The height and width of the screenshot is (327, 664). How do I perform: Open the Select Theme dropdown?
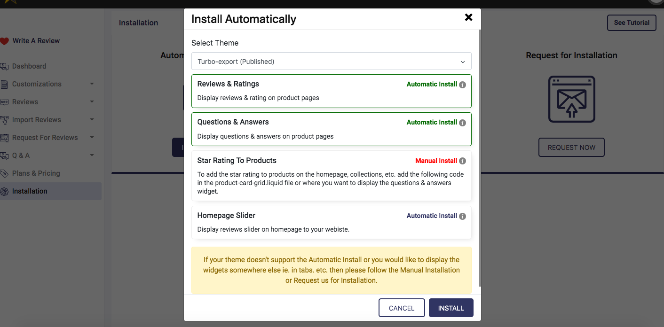pyautogui.click(x=331, y=62)
